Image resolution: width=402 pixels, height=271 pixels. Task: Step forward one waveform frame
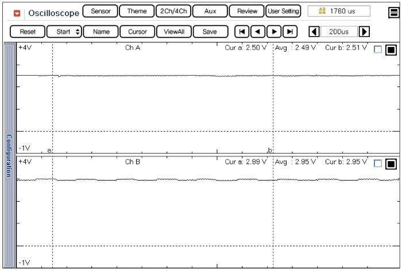tap(275, 32)
